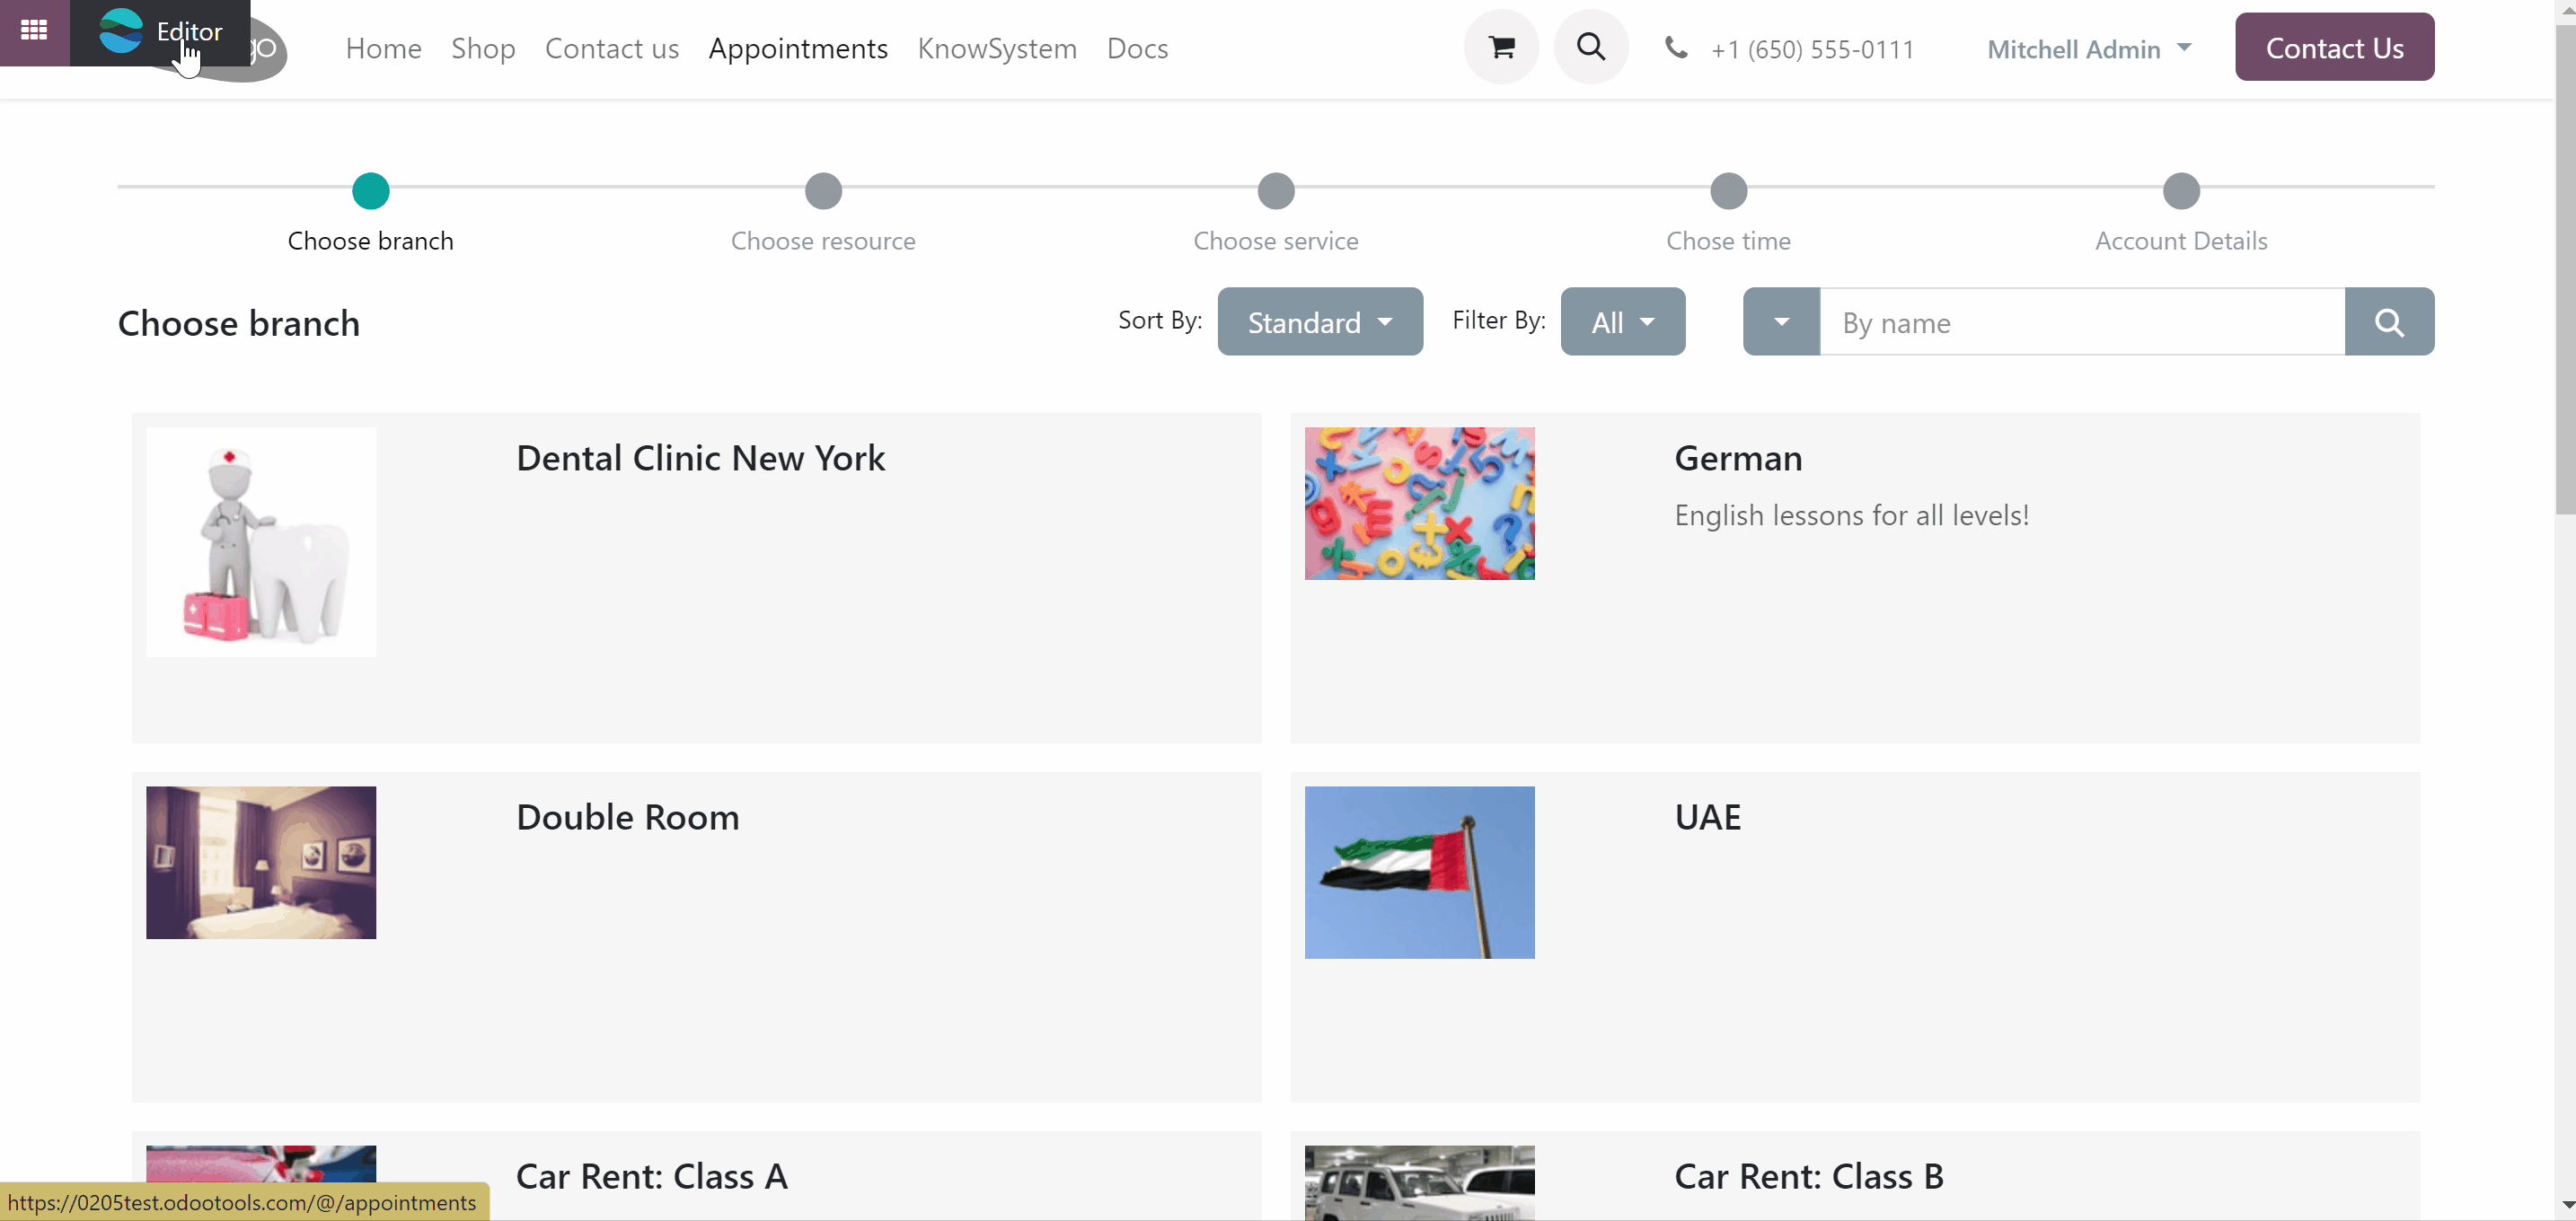Open the KnowSystem menu
This screenshot has height=1221, width=2576.
tap(997, 48)
